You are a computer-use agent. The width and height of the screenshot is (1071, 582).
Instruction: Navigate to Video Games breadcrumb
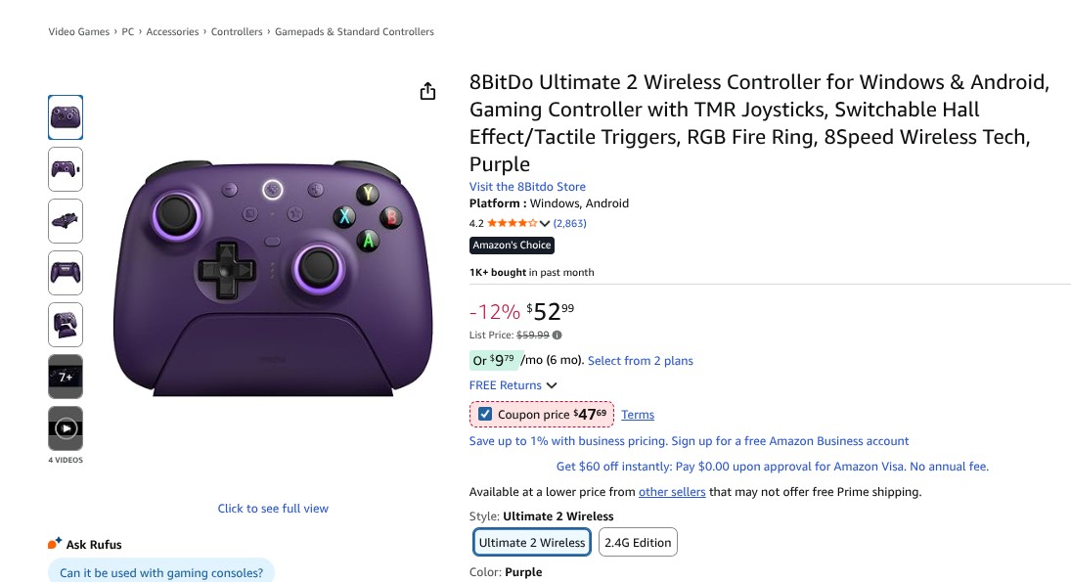(x=79, y=32)
